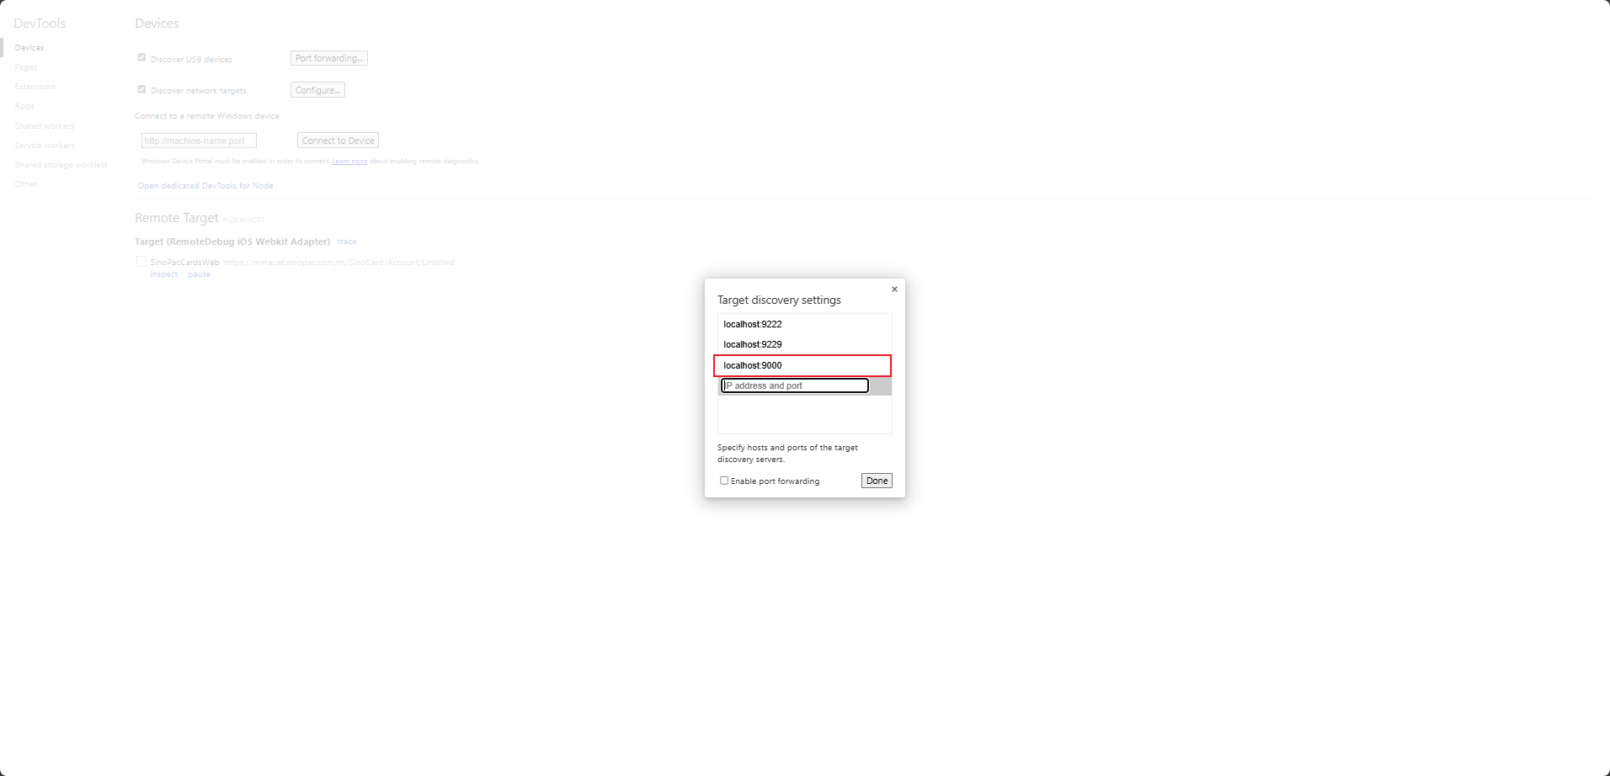Focus the IP address and port field

(x=795, y=385)
